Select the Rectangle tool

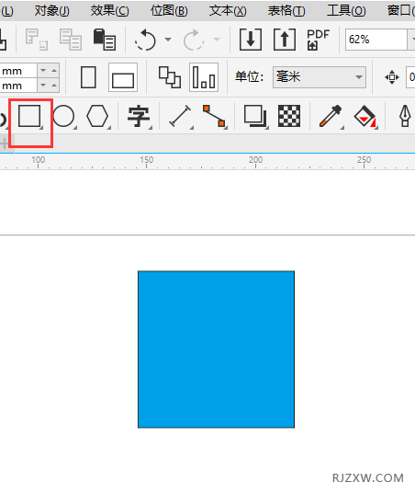tap(29, 116)
